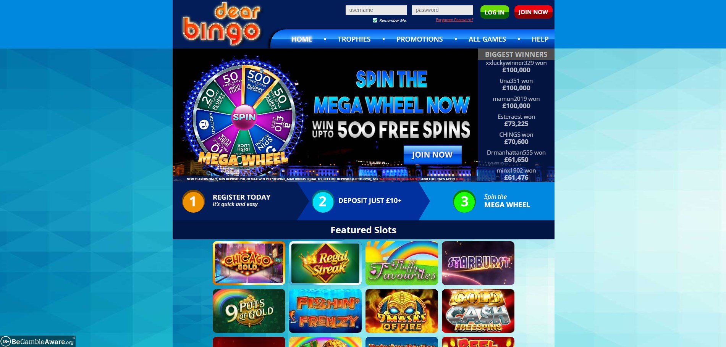
Task: Toggle the Remember Me checkbox
Action: point(375,20)
